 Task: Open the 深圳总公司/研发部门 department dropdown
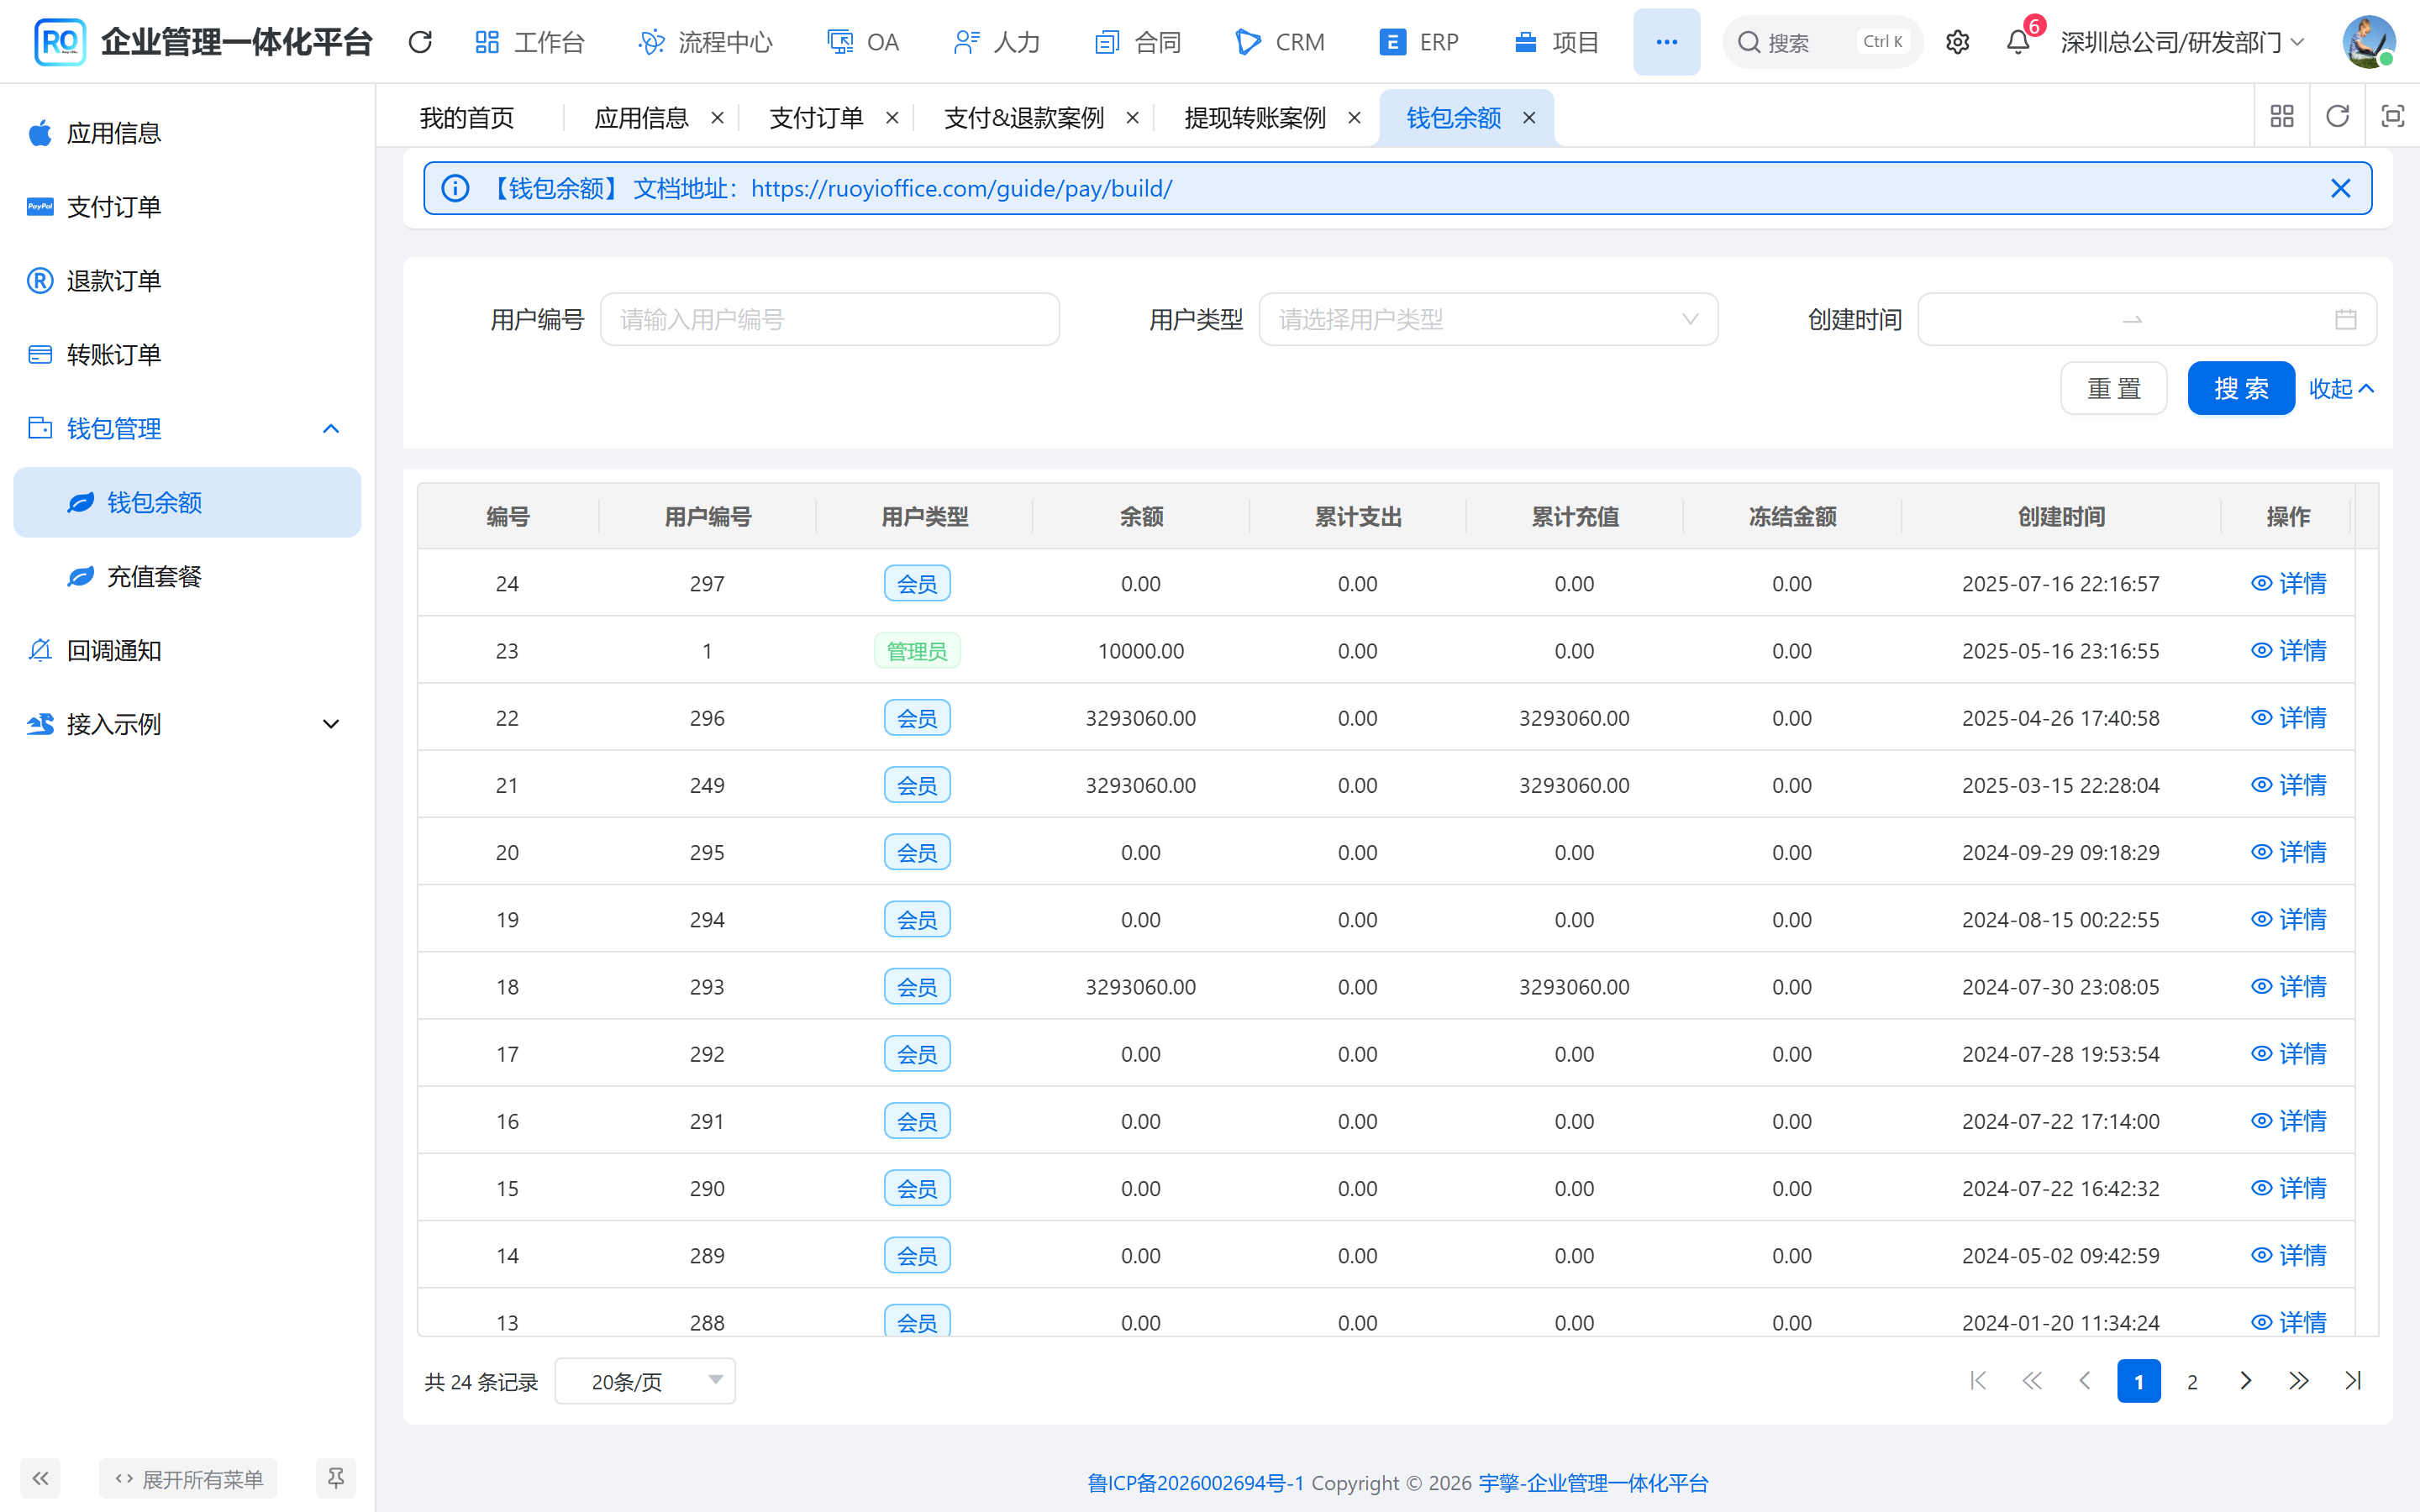click(2183, 42)
